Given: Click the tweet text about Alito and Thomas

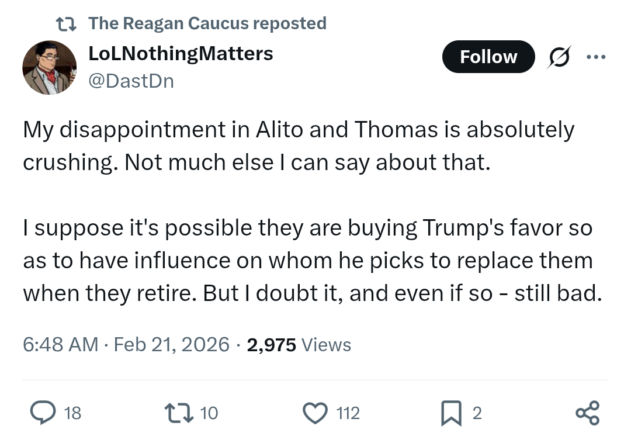Looking at the screenshot, I should (x=298, y=146).
